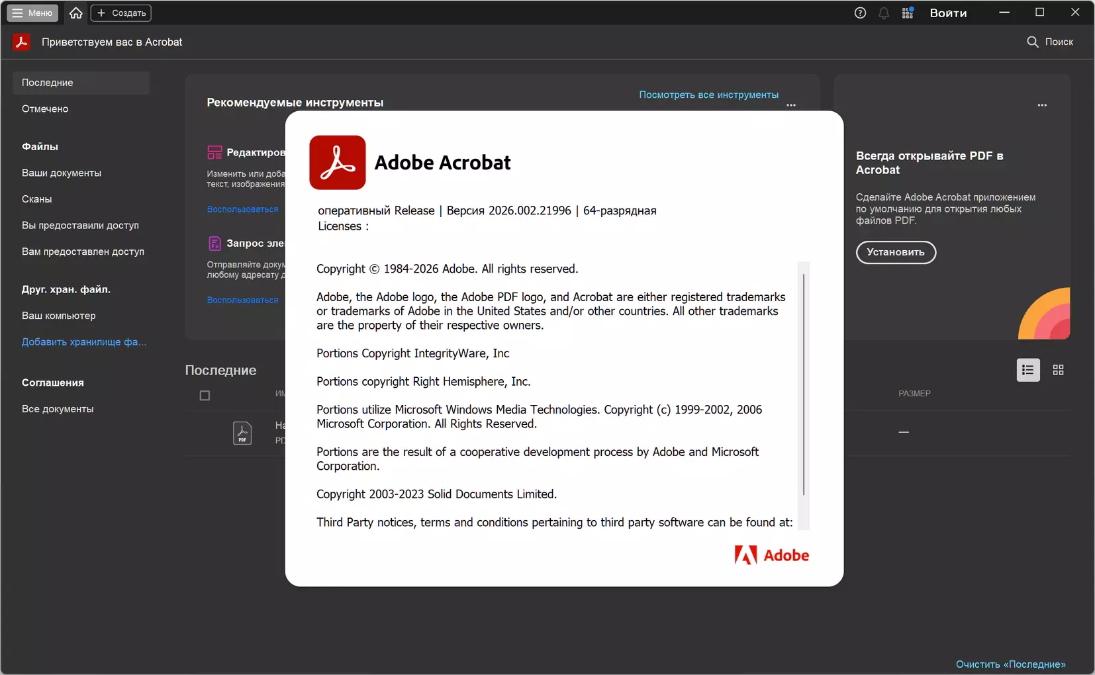This screenshot has height=675, width=1095.
Task: Open Ваши документы
Action: (x=62, y=173)
